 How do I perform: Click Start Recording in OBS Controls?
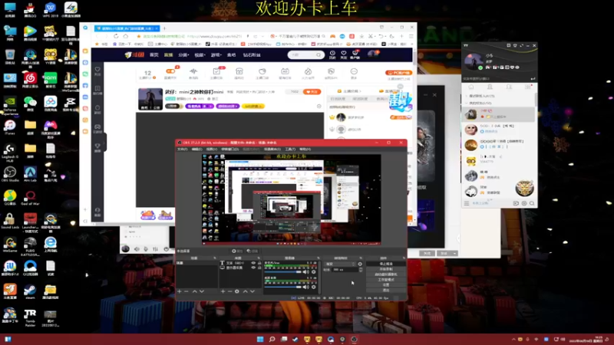[386, 269]
